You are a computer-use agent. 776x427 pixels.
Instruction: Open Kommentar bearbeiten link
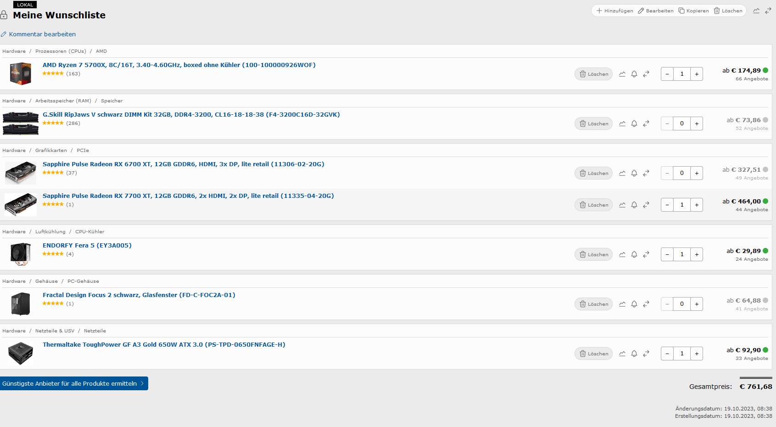pos(38,34)
